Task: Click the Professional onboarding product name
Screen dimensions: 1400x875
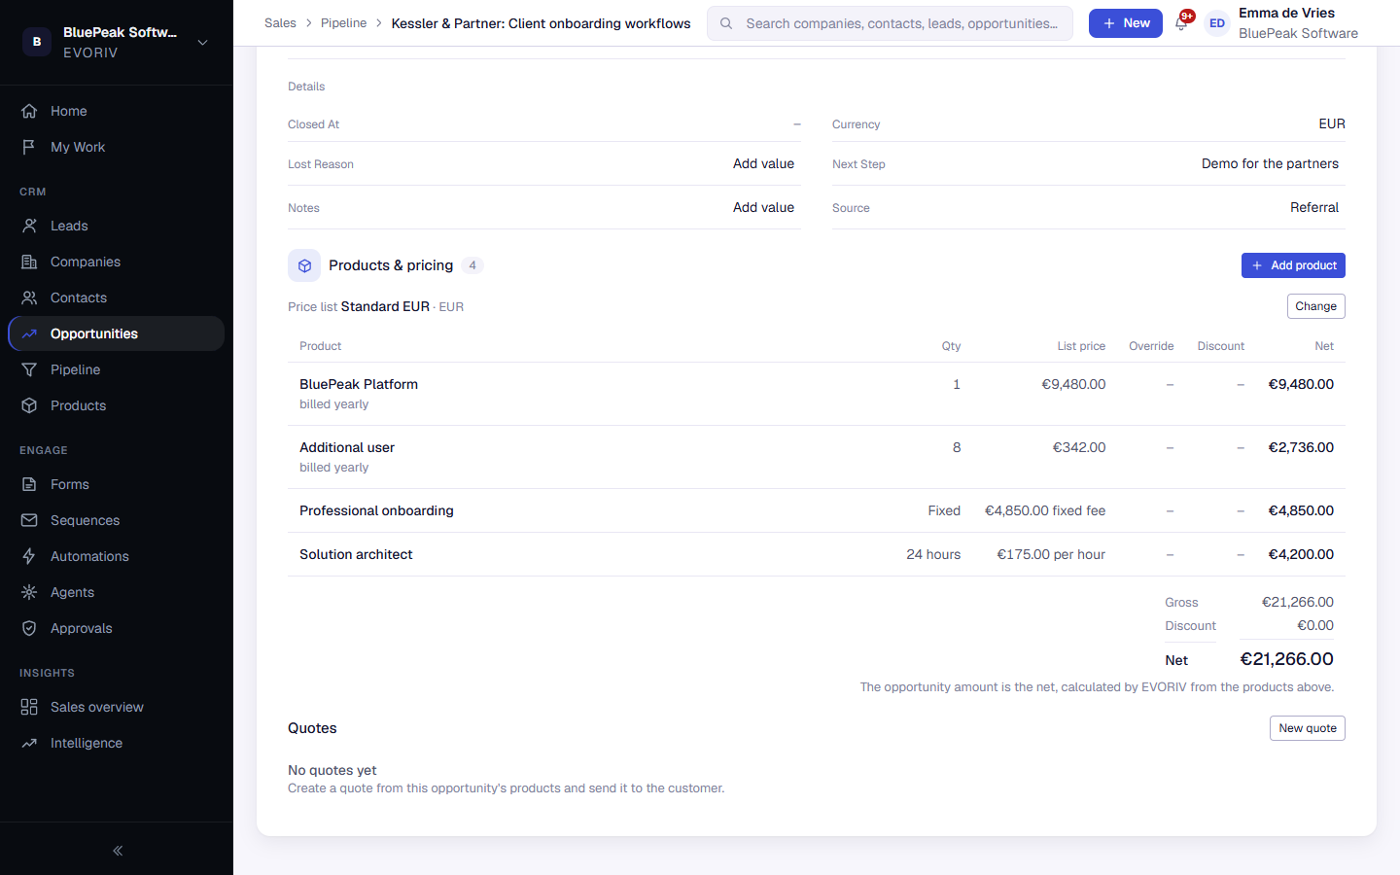Action: click(376, 510)
